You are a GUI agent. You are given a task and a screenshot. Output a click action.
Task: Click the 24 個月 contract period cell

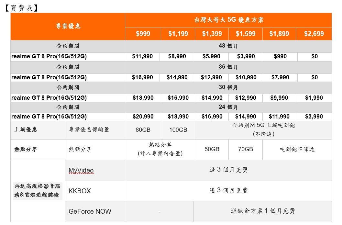tap(228, 107)
